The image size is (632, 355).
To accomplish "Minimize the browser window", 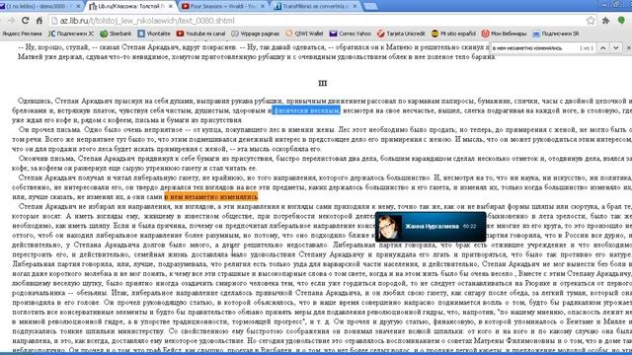I will [x=604, y=4].
